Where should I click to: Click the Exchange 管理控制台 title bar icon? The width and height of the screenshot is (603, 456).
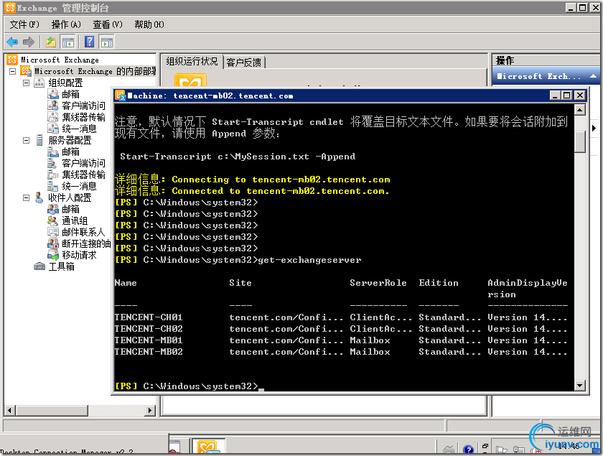10,8
